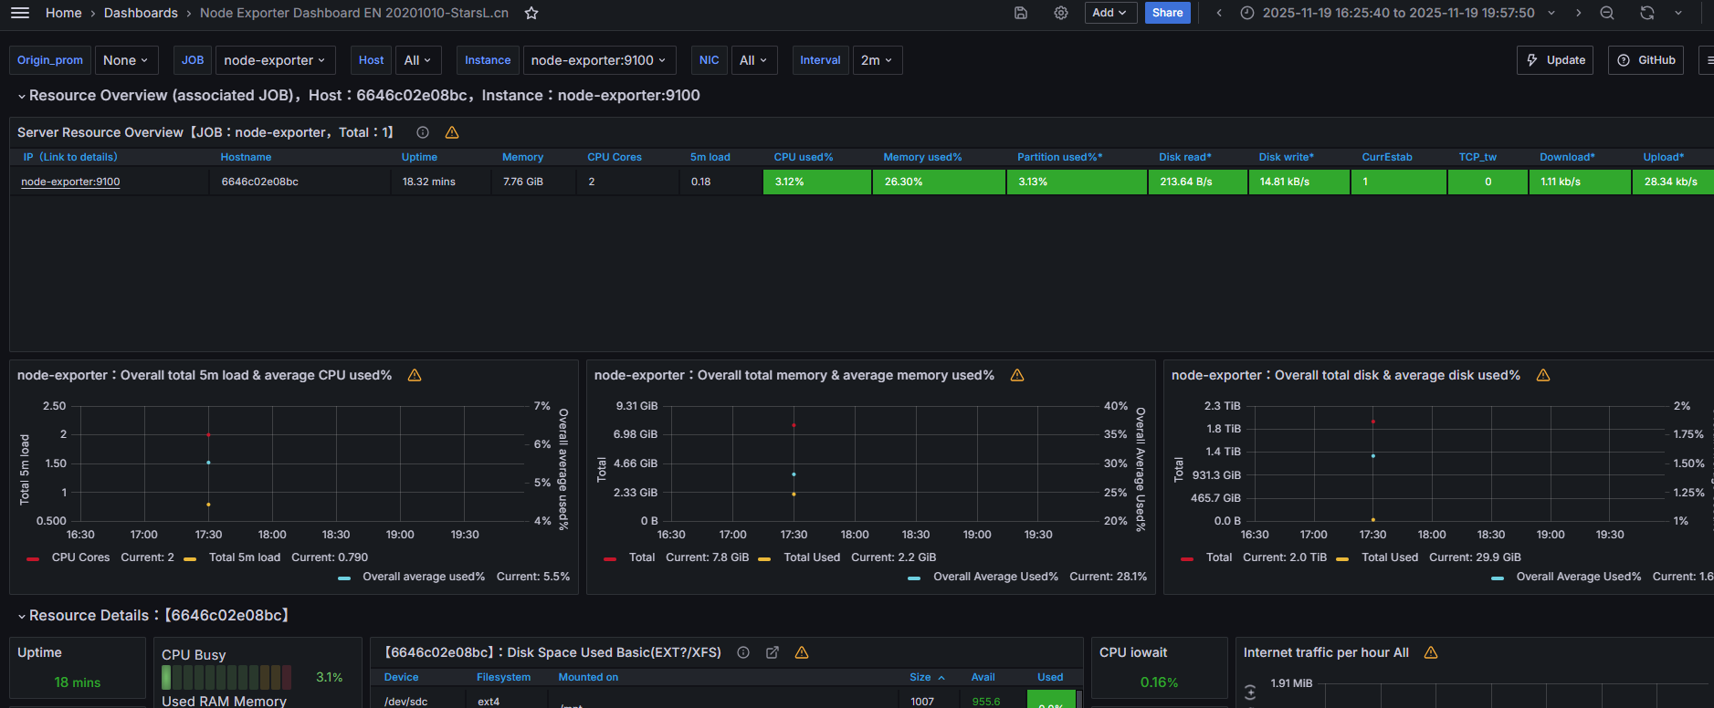This screenshot has height=708, width=1714.
Task: Toggle memory Overall Average Used% legend series
Action: [995, 577]
